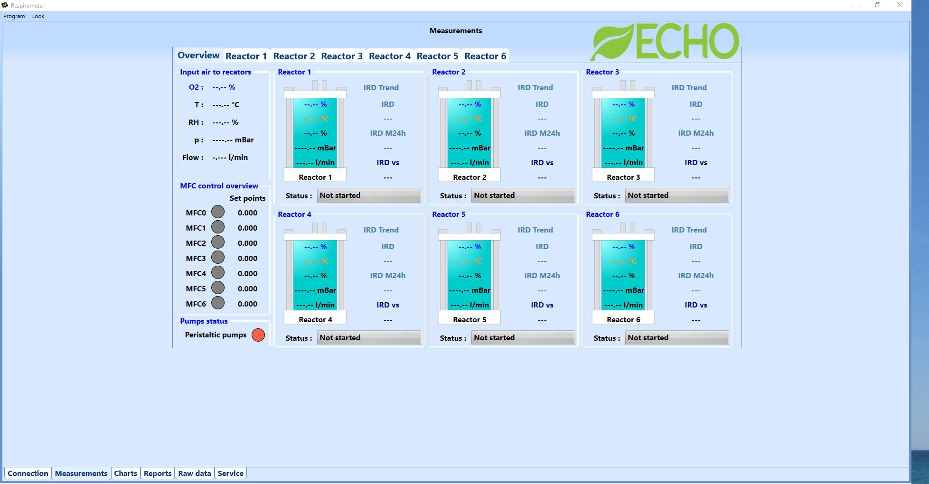Switch to the Charts tab
The height and width of the screenshot is (484, 929).
125,473
